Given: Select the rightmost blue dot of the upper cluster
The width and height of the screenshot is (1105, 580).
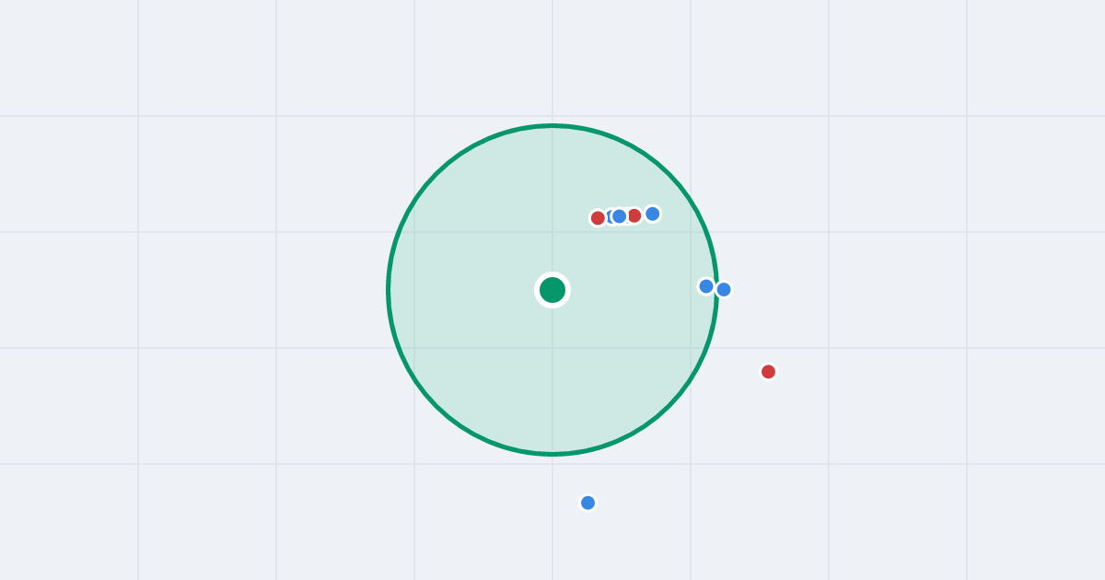Looking at the screenshot, I should tap(652, 214).
